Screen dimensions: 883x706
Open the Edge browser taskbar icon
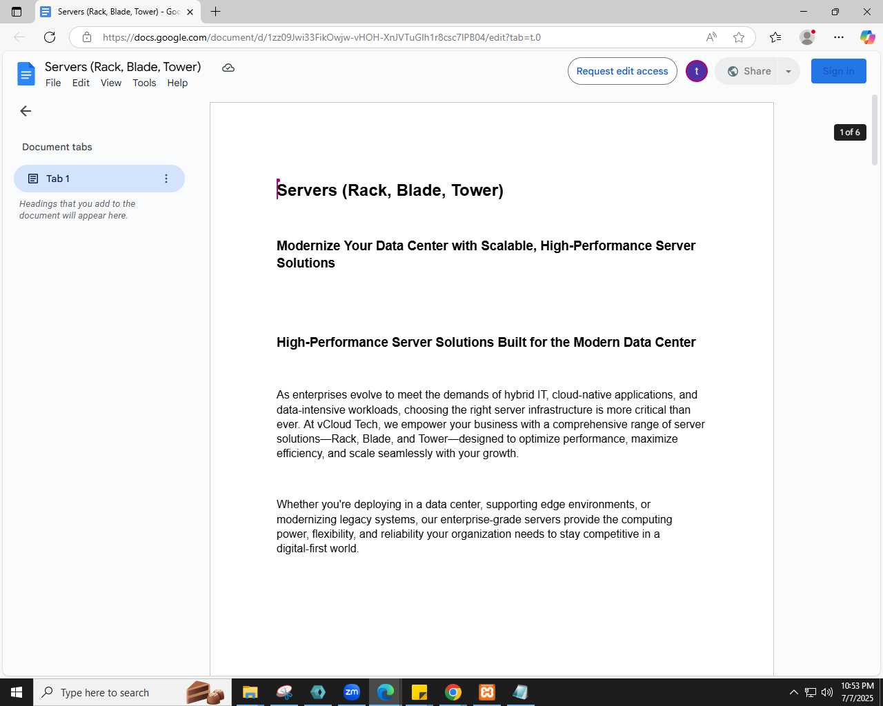coord(386,692)
